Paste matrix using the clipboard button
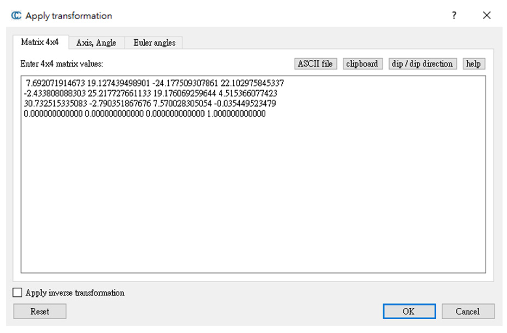Screen dimensions: 507x333 (362, 64)
